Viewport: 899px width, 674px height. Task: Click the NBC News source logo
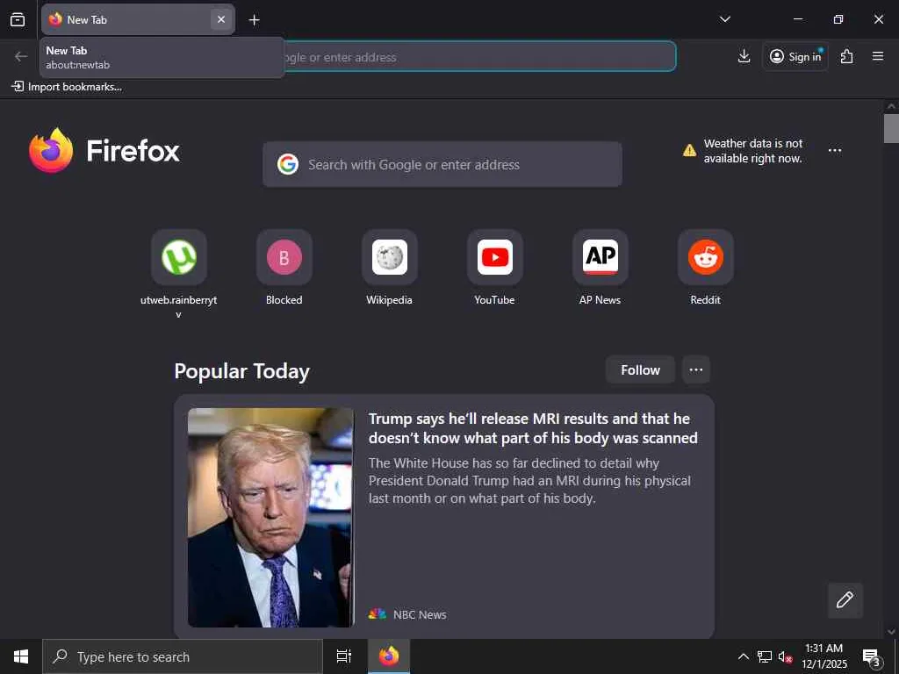[378, 614]
